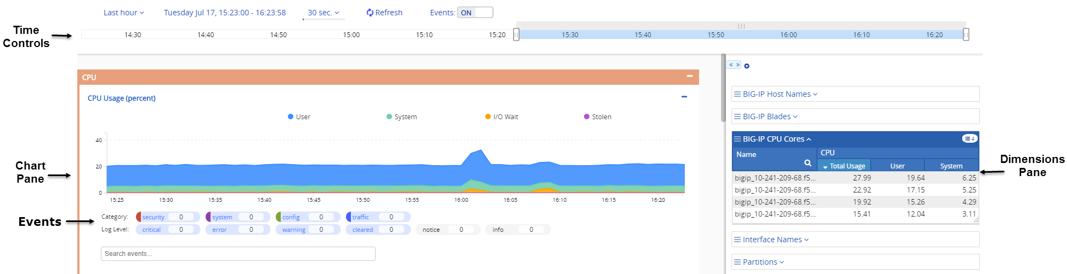Expand the BIG-IP Host Names dimension
The width and height of the screenshot is (1067, 274).
click(780, 94)
